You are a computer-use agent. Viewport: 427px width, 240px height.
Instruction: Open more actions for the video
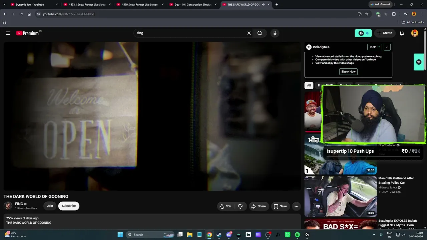tap(296, 206)
